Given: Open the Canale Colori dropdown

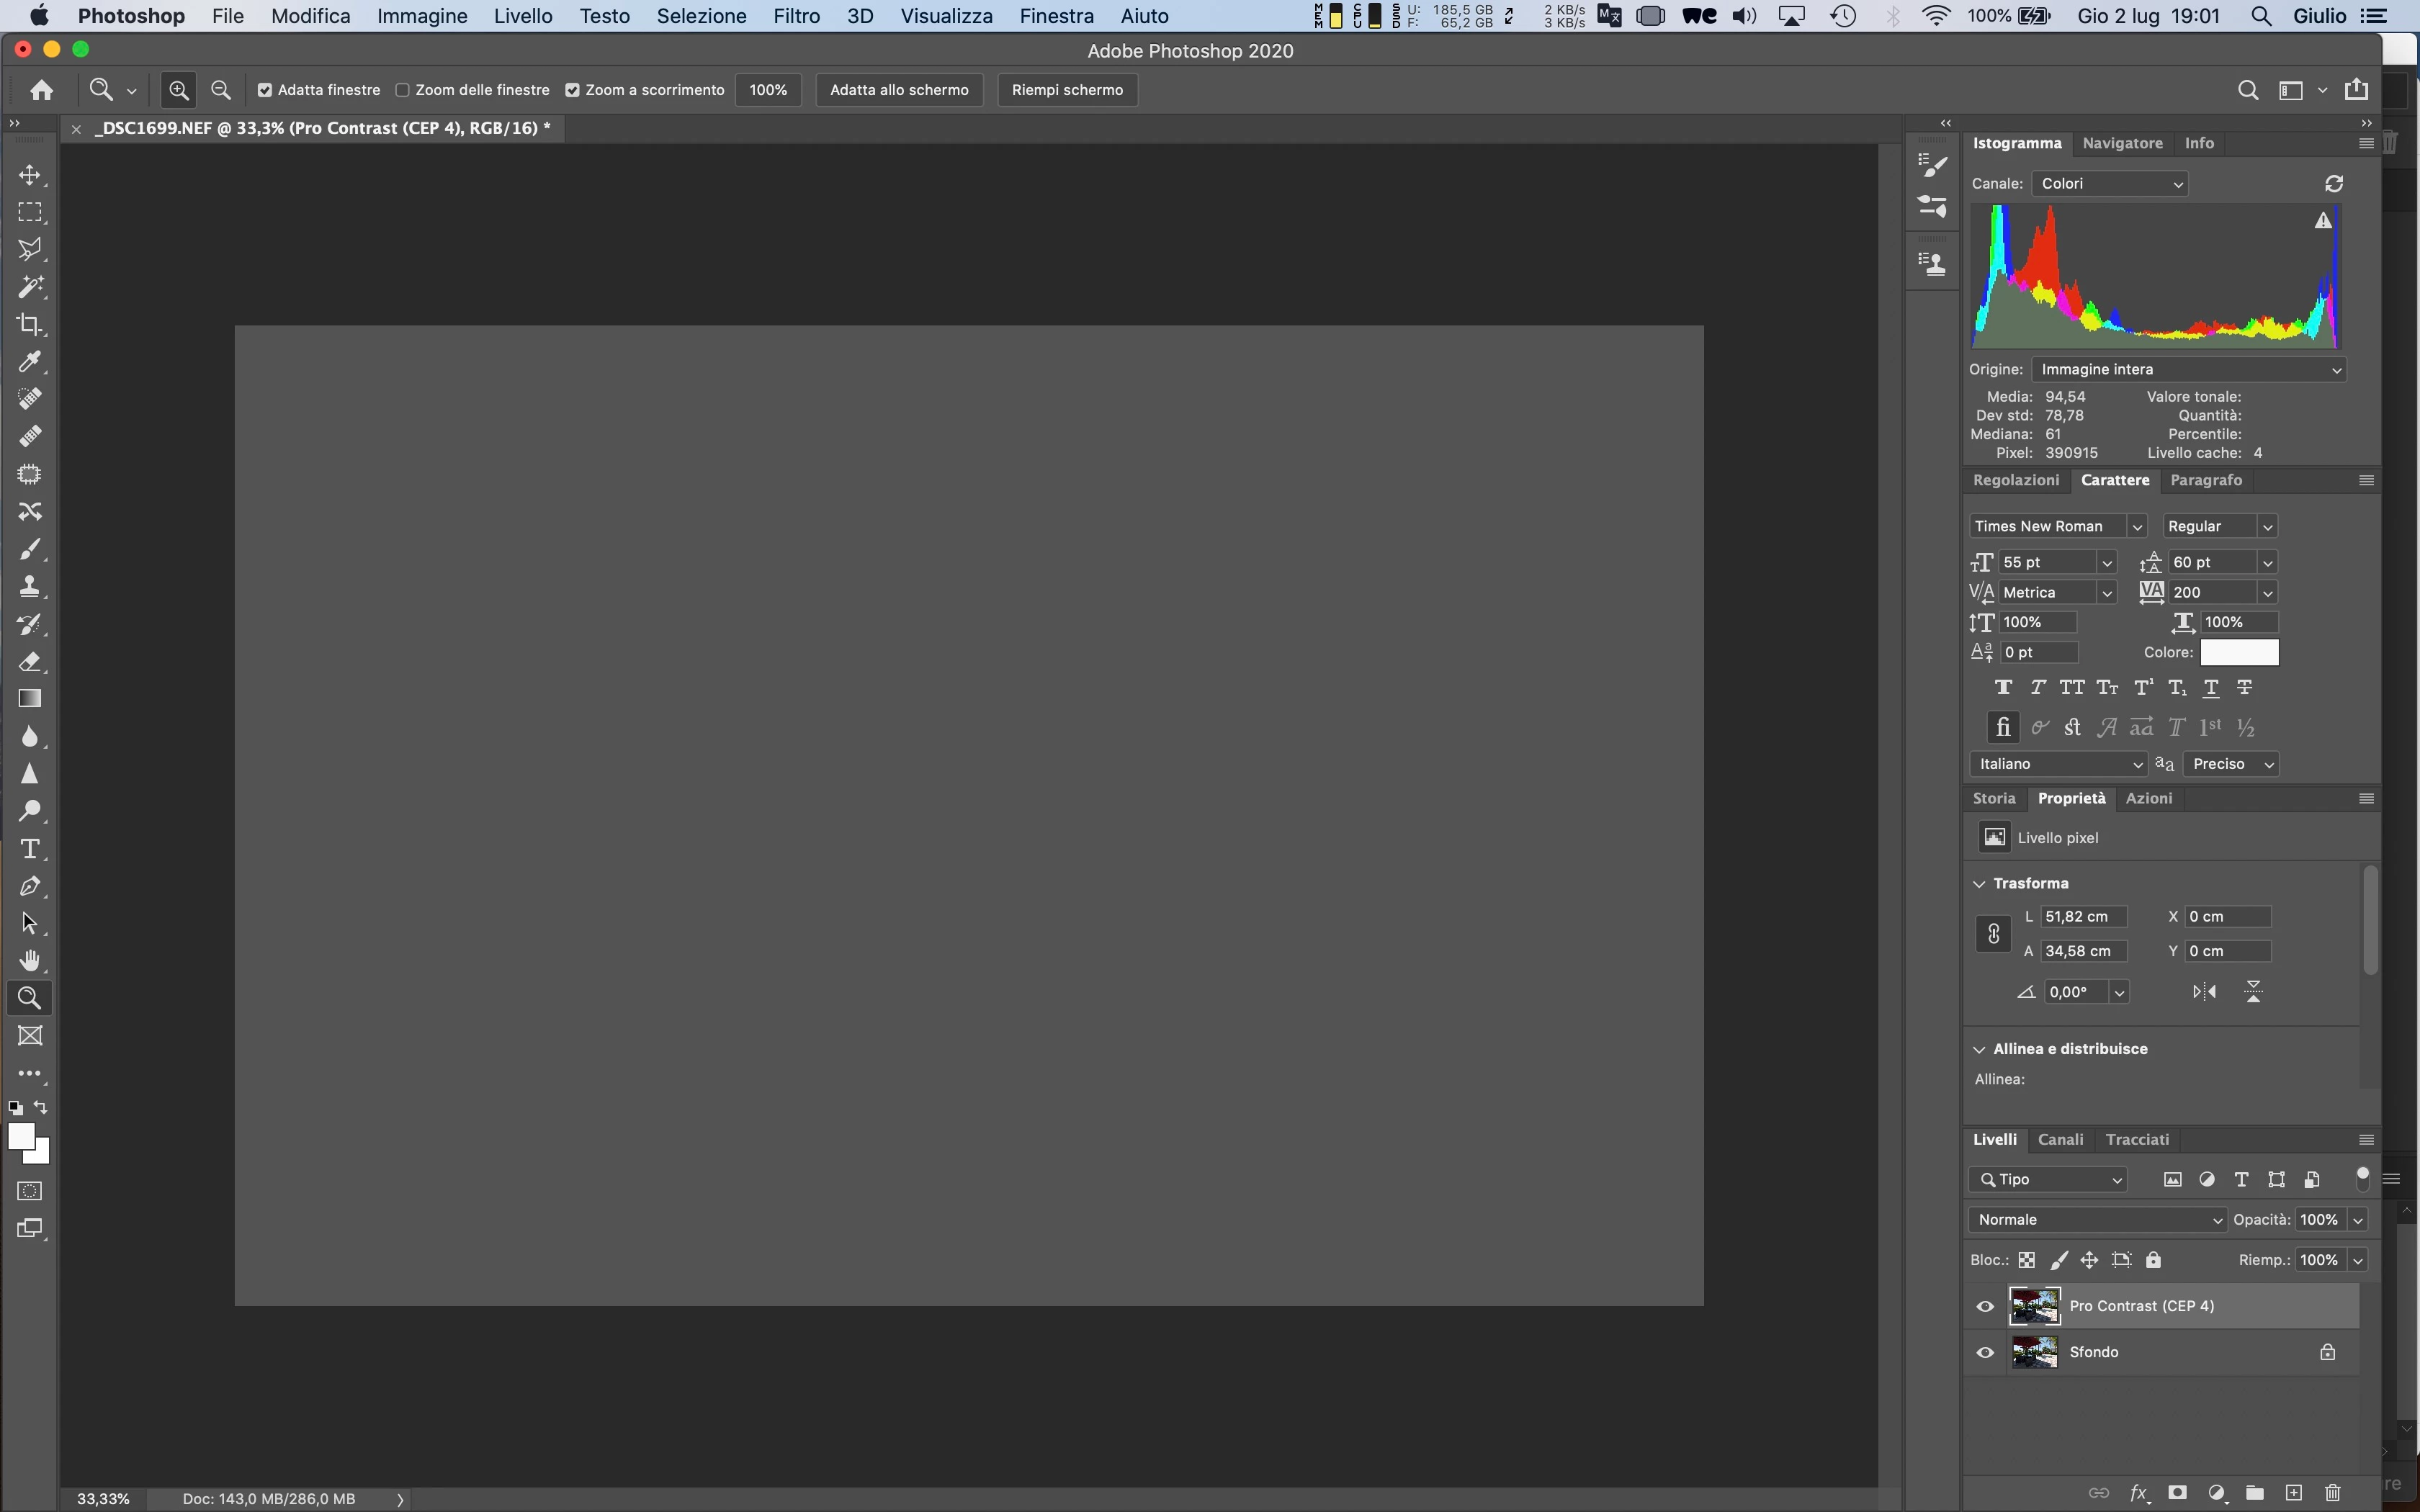Looking at the screenshot, I should click(2110, 184).
